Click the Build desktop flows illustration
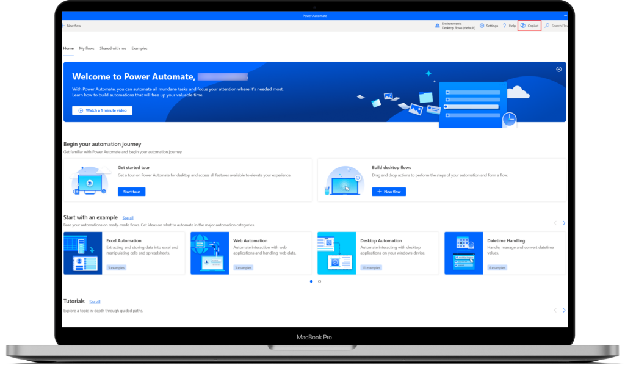Viewport: 625px width, 365px height. [x=344, y=181]
